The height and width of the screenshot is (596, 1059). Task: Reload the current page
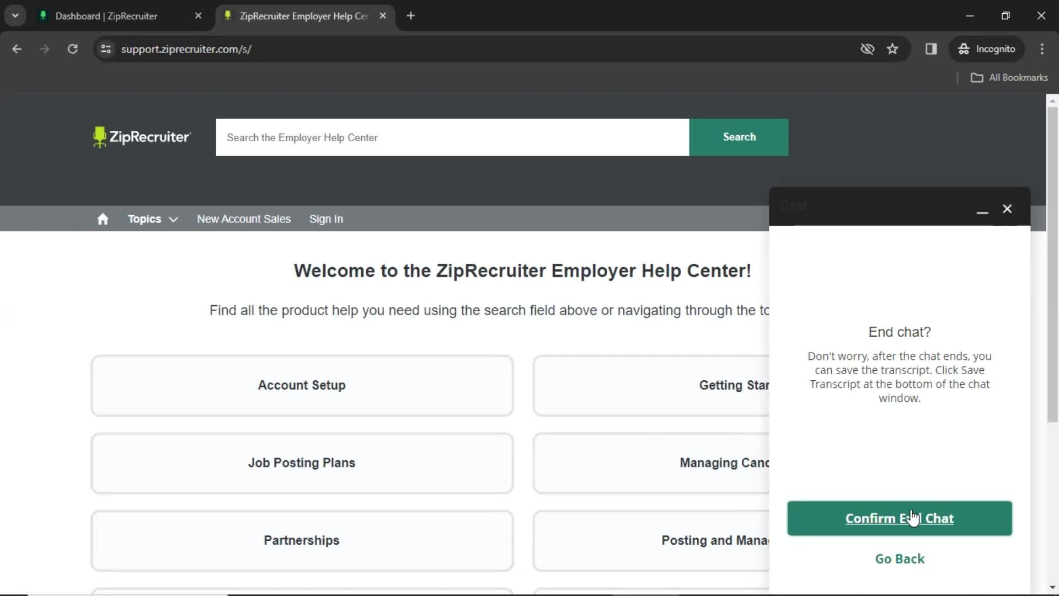(x=72, y=49)
